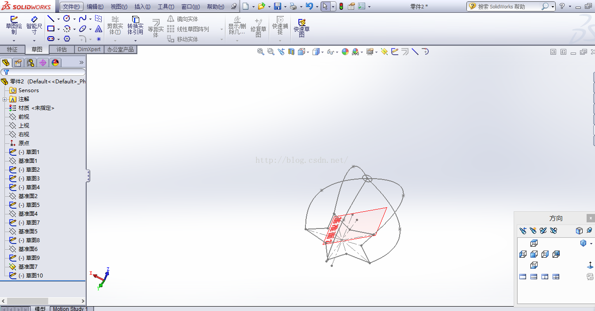This screenshot has width=595, height=311.
Task: Open the 工具(T) menu
Action: [x=166, y=7]
